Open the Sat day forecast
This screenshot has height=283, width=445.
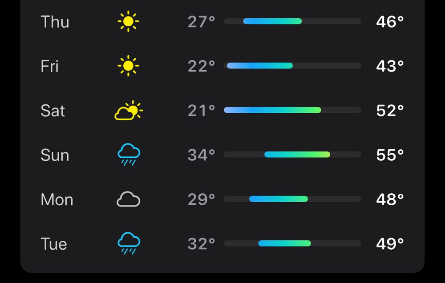coord(53,111)
